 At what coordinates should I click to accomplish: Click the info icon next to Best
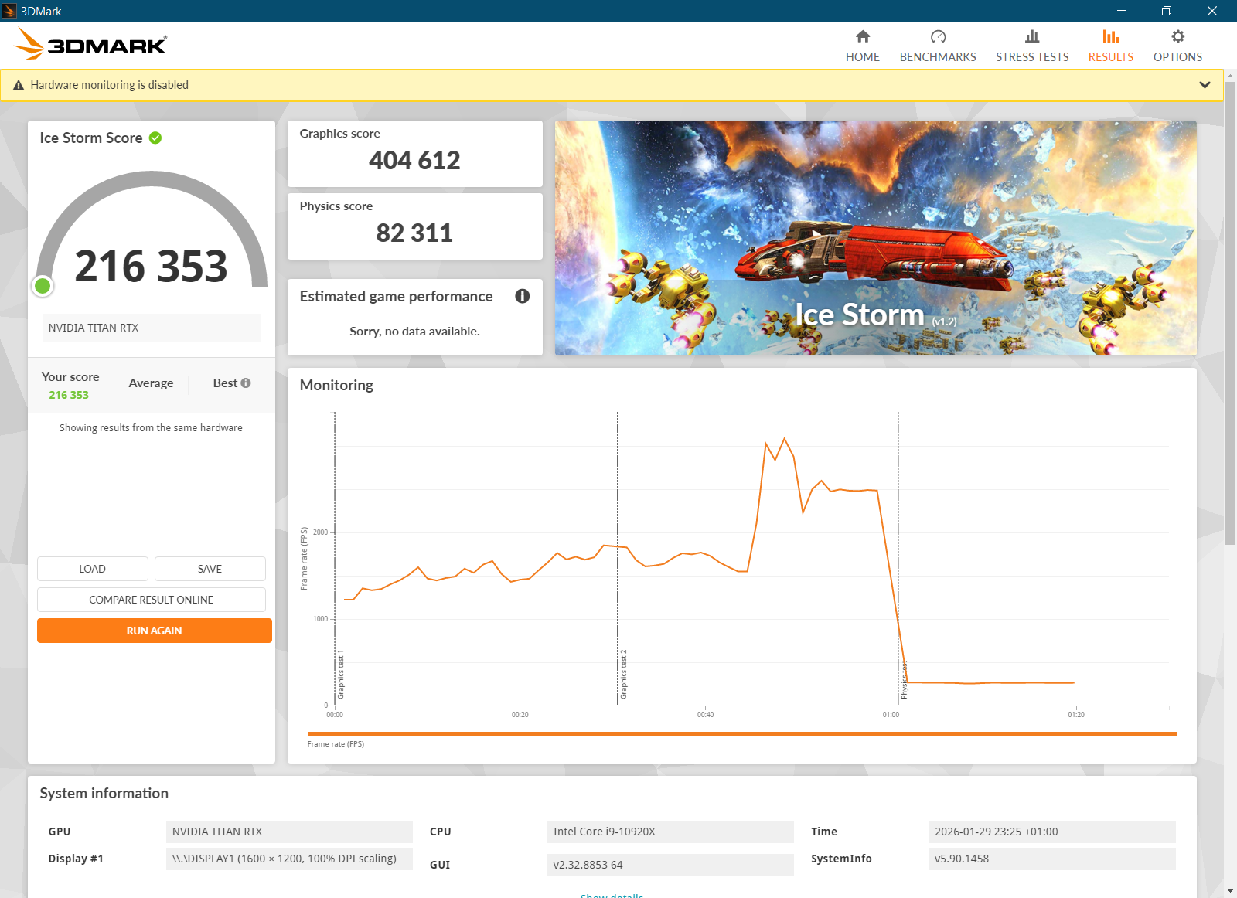[246, 383]
